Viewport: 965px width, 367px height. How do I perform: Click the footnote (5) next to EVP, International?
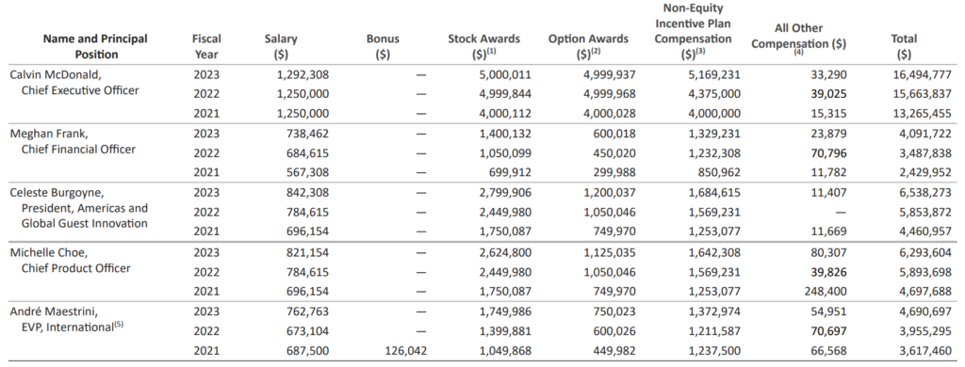(118, 325)
